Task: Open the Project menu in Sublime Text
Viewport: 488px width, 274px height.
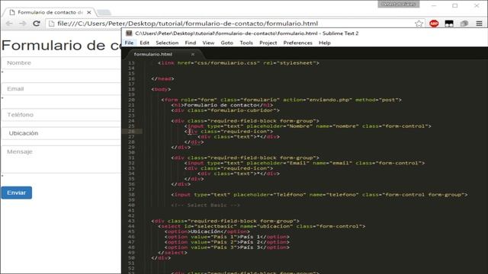Action: click(268, 43)
